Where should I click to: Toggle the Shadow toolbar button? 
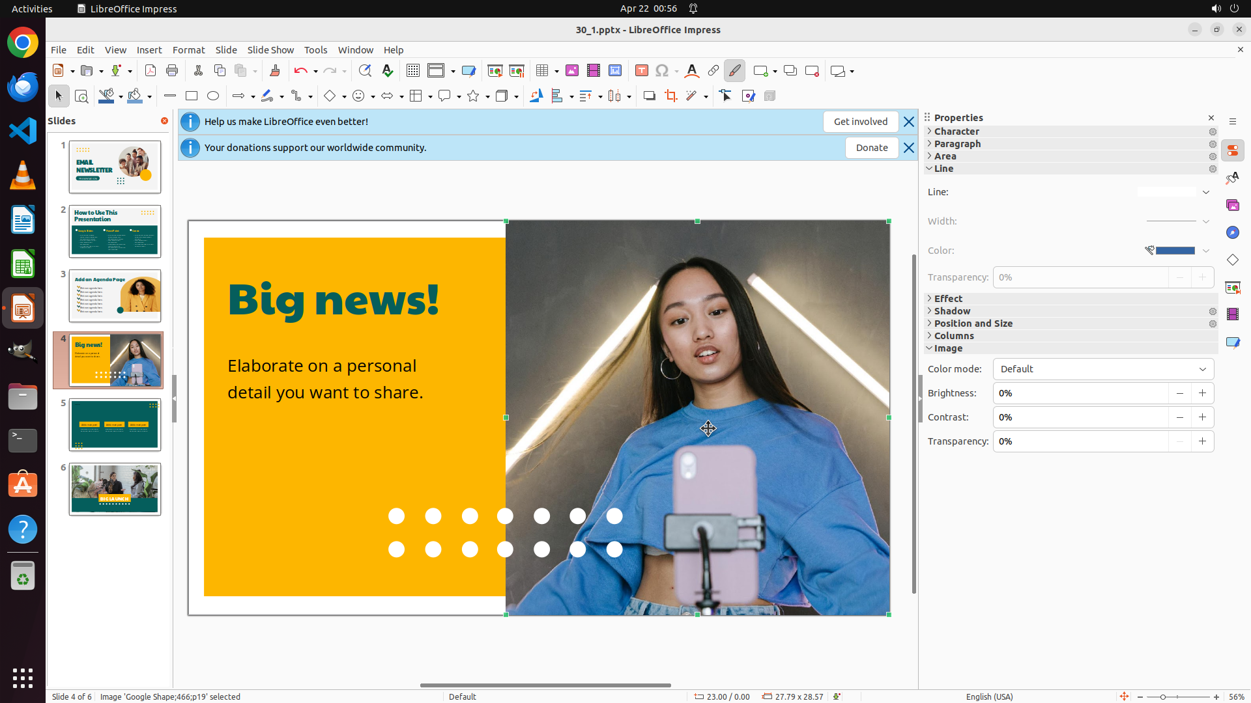(649, 96)
